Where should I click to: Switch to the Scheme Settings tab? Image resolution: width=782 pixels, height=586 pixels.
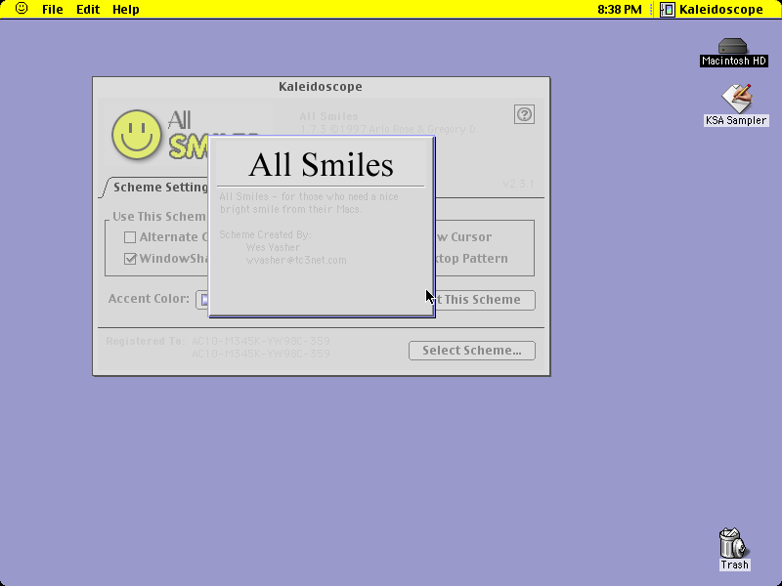click(x=159, y=188)
